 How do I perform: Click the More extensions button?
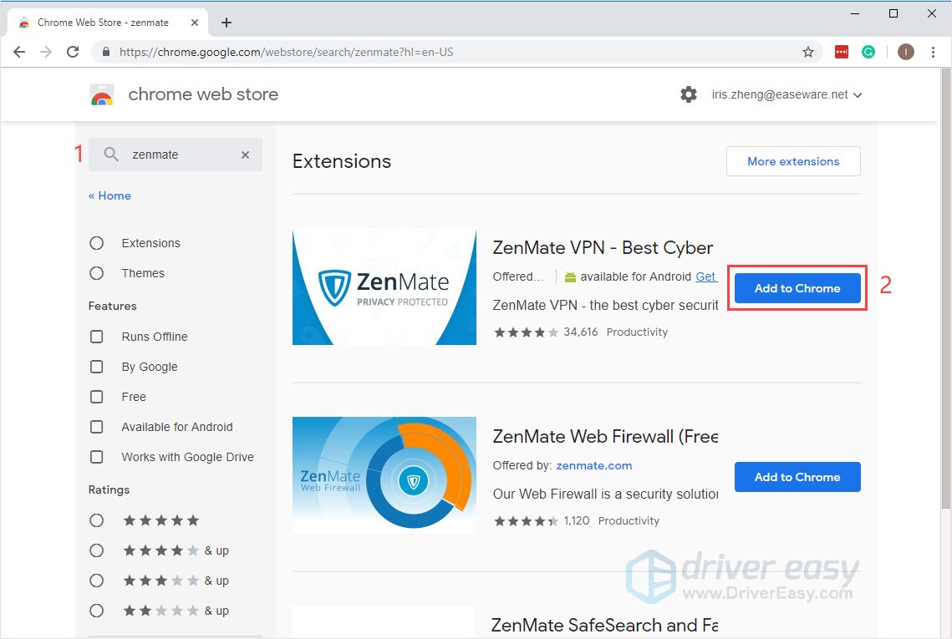pos(792,161)
